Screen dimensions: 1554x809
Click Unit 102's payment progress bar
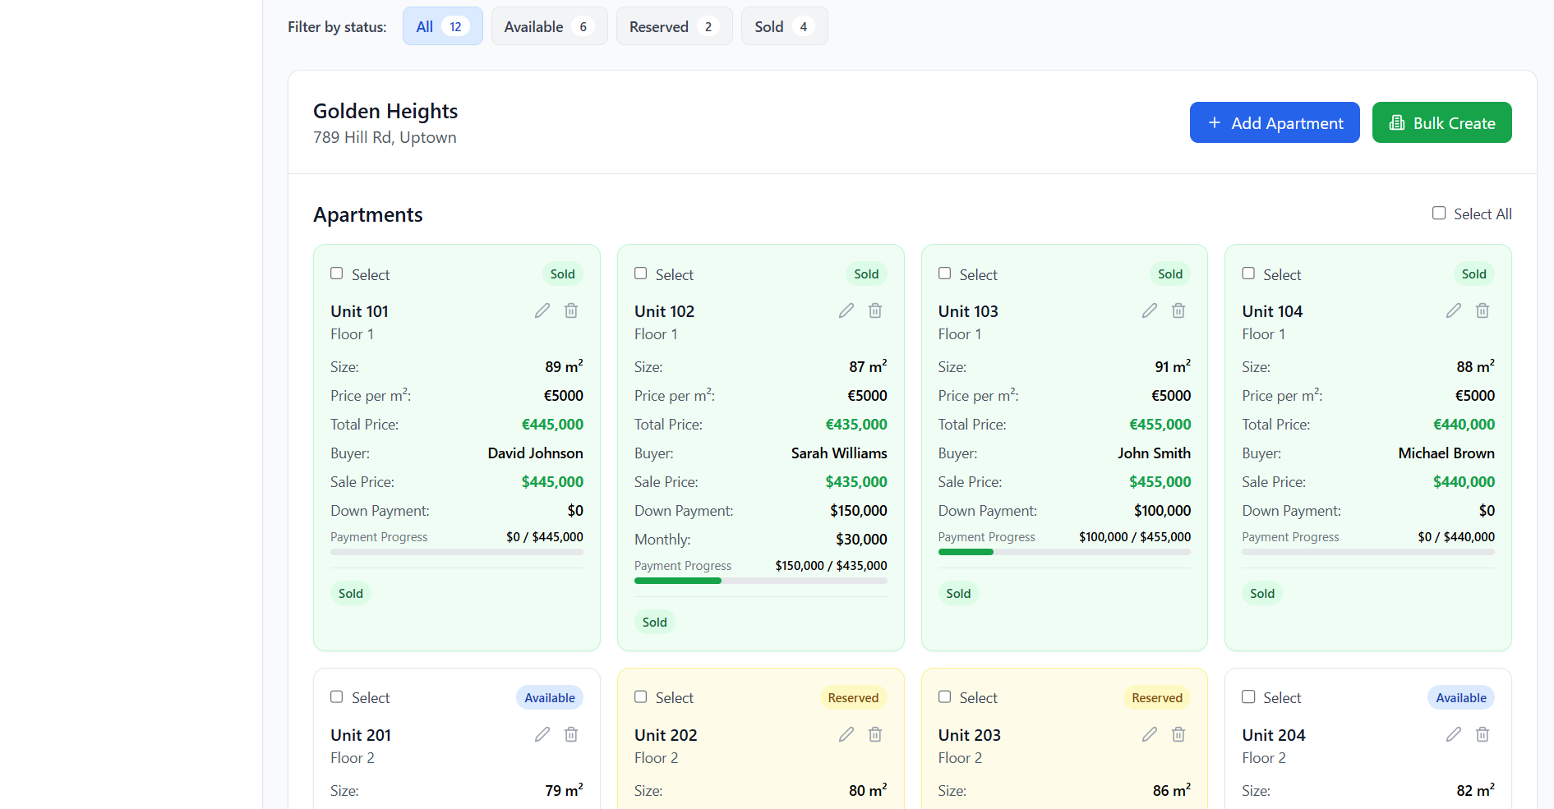pos(760,581)
